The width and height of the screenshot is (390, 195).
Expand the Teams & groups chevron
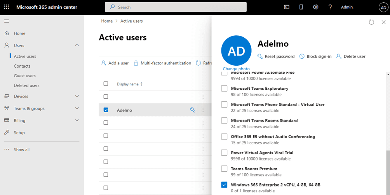point(77,108)
